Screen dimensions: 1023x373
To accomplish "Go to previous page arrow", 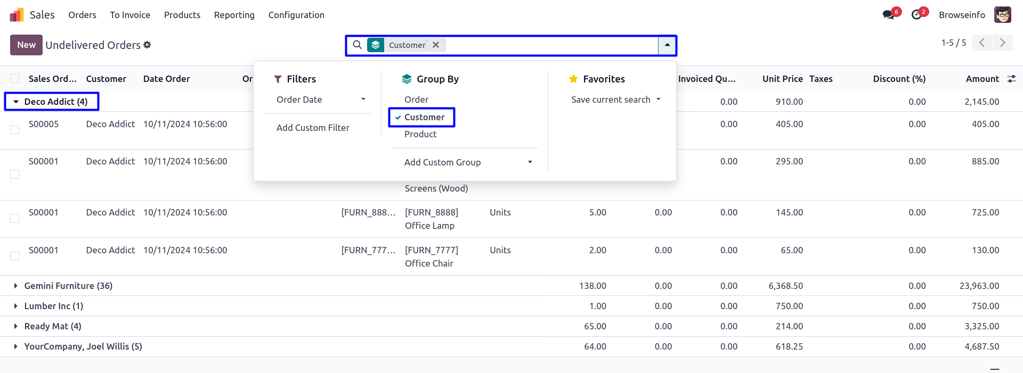I will point(982,43).
